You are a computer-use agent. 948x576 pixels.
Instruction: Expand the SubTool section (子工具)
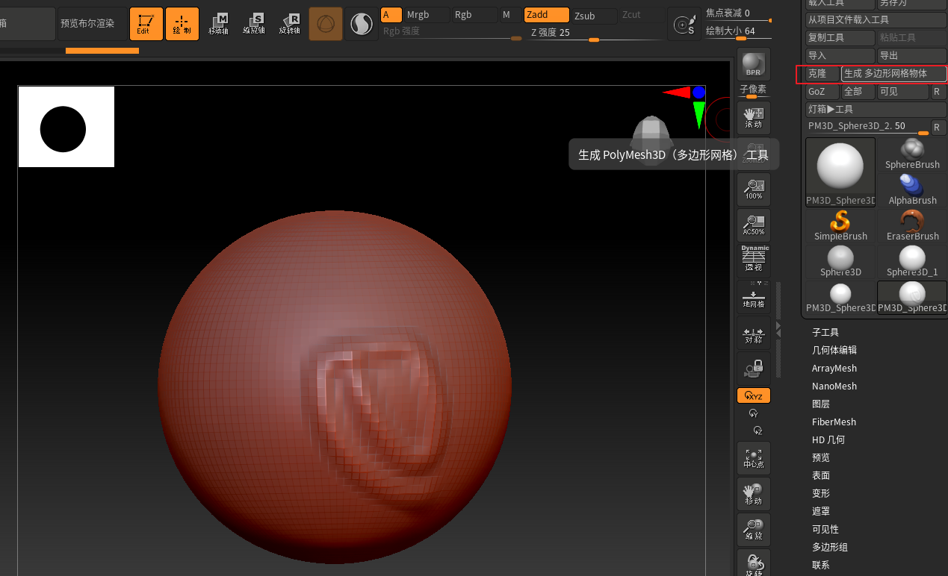tap(825, 332)
